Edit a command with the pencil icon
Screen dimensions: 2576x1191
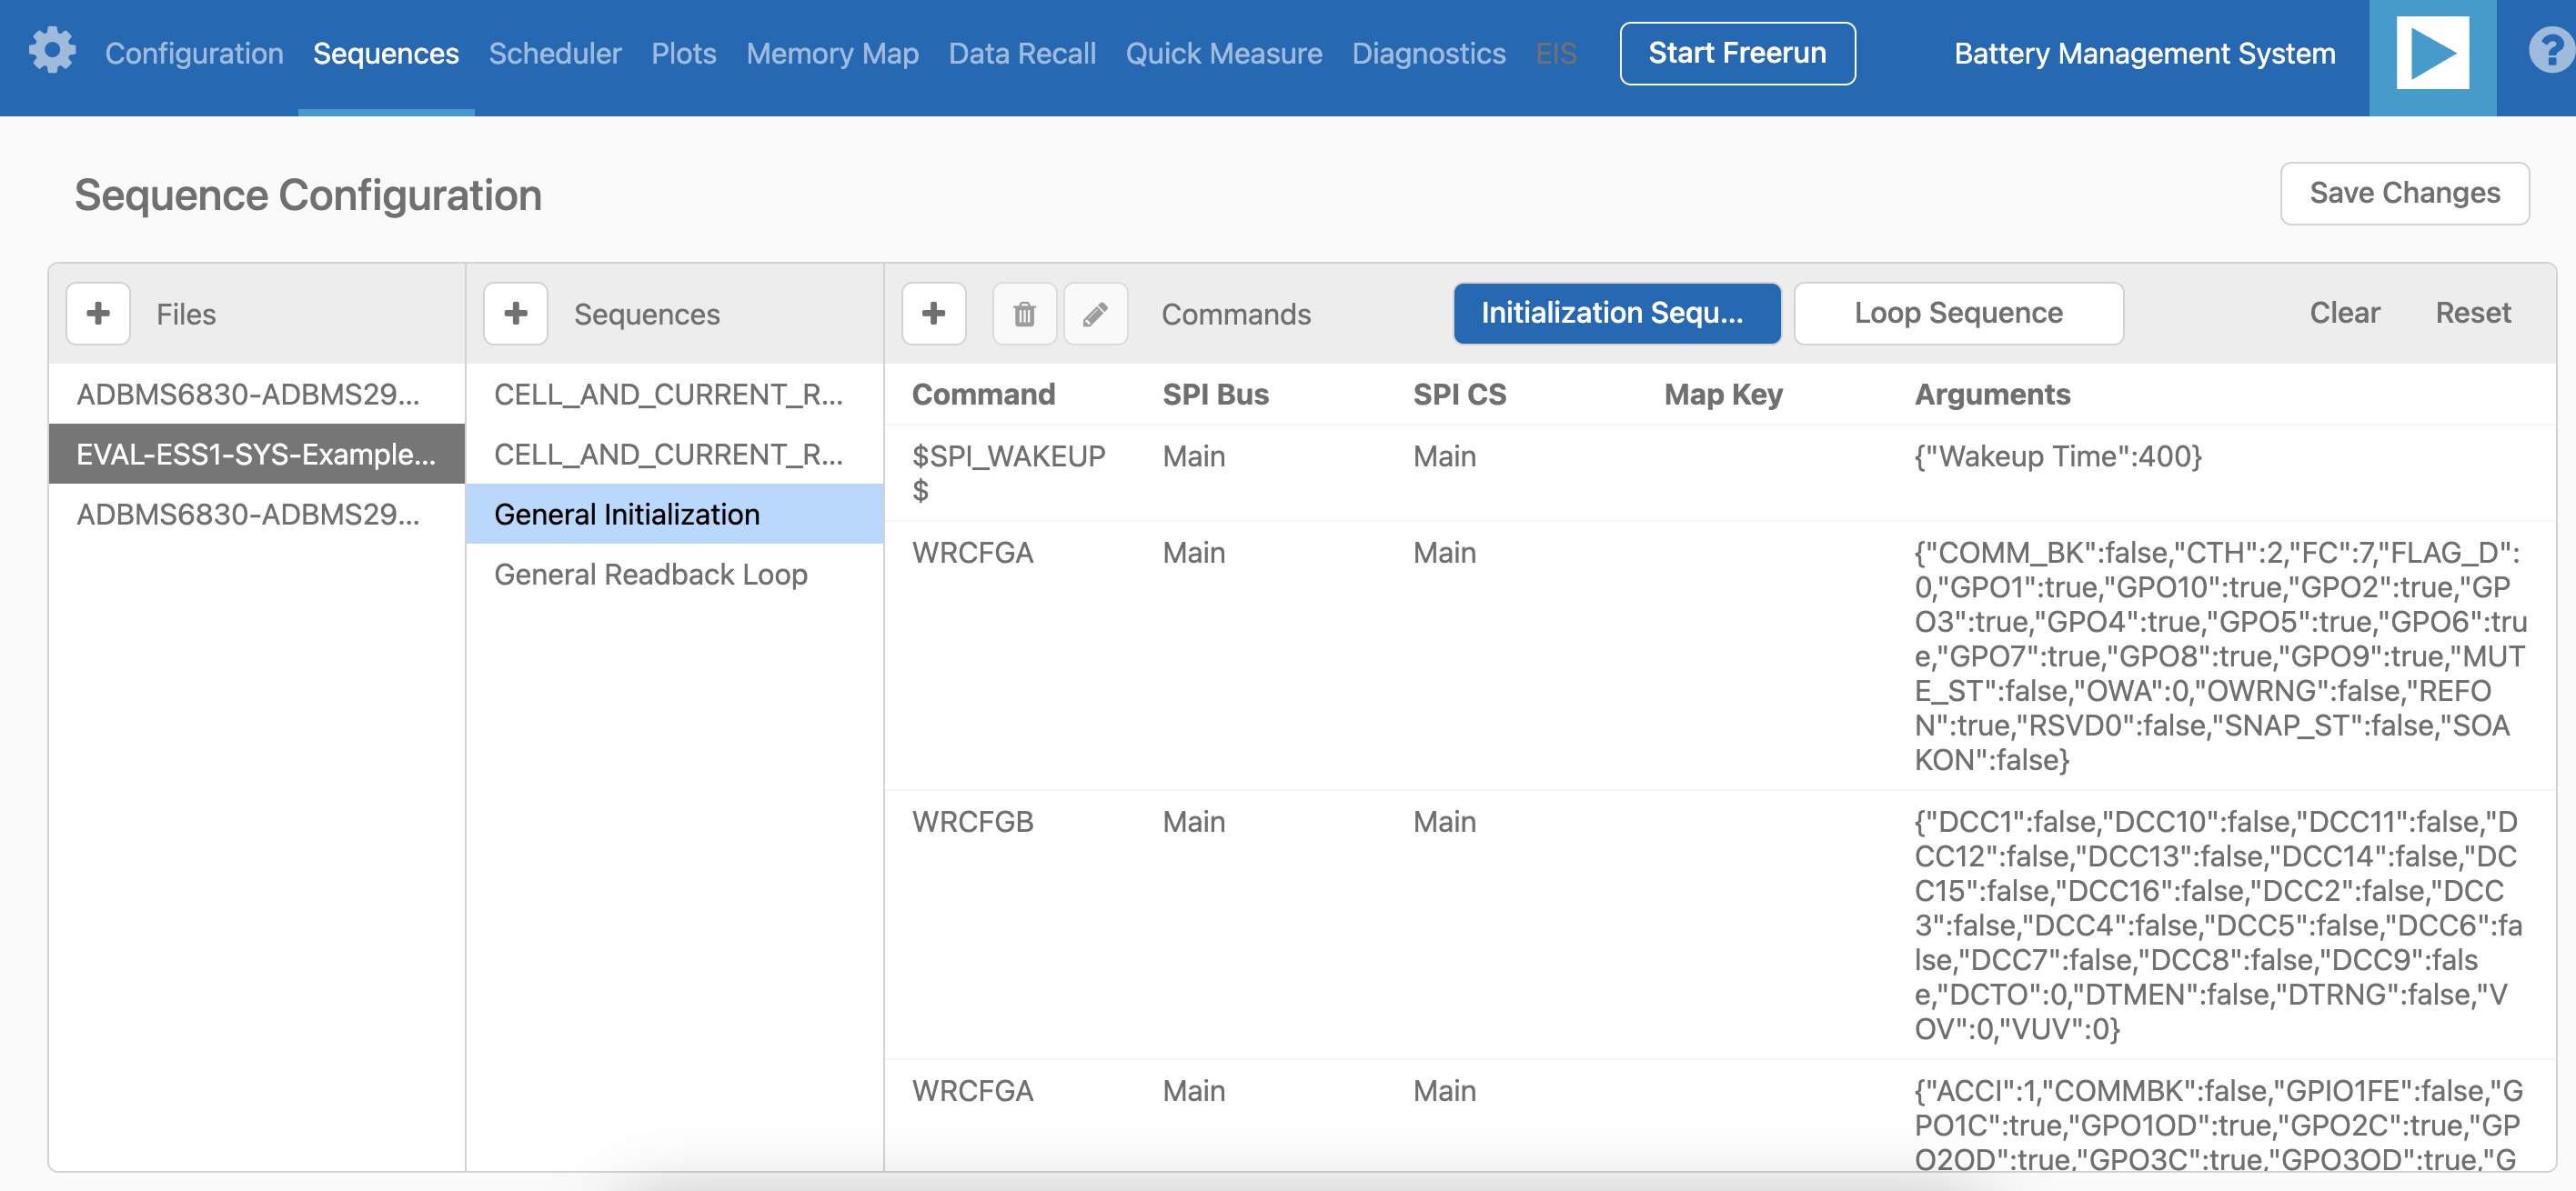[1096, 314]
